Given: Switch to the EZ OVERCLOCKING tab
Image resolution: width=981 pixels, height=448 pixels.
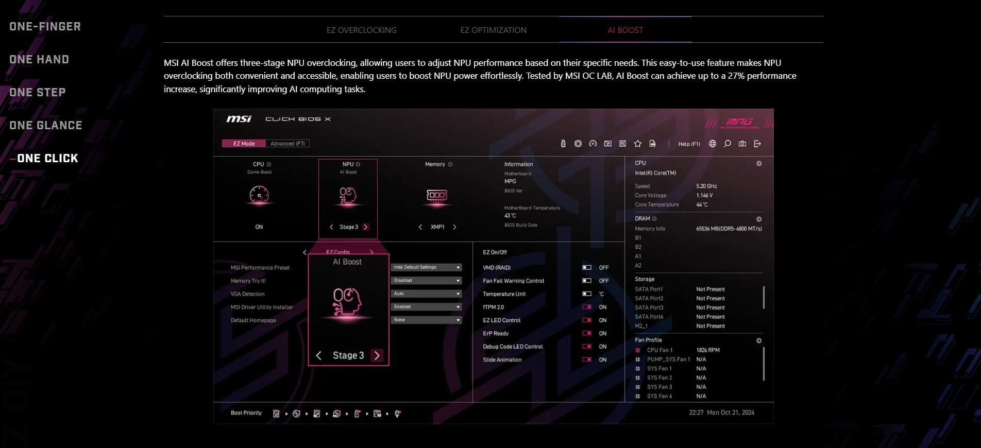Looking at the screenshot, I should point(361,30).
